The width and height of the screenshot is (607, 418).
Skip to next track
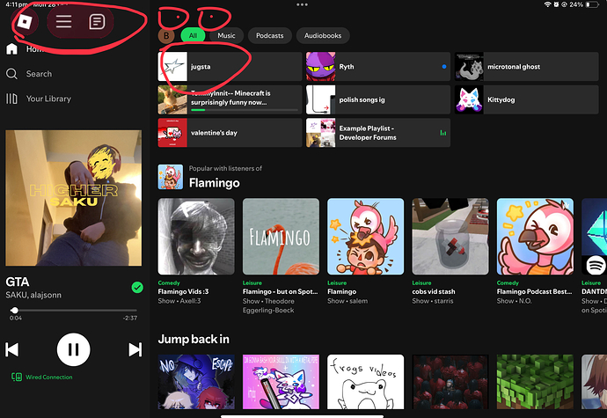tap(135, 349)
